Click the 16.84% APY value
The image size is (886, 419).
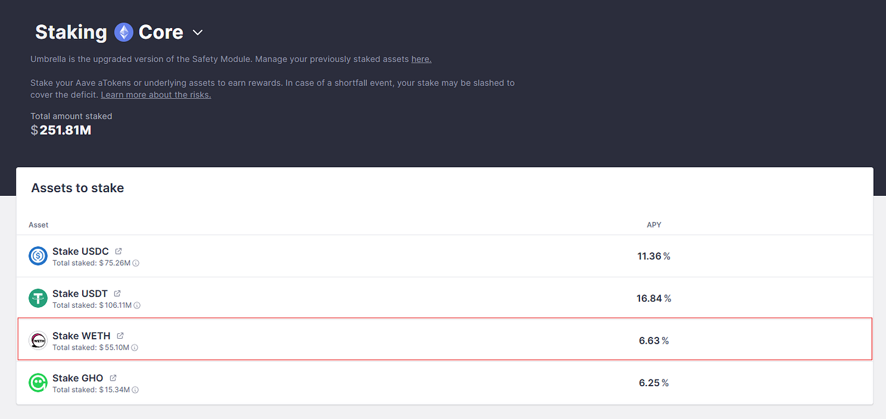[654, 298]
